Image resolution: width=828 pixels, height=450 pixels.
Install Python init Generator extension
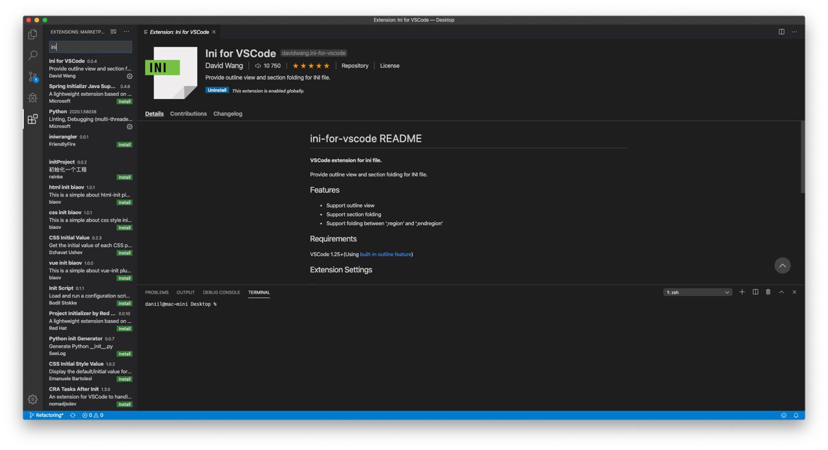tap(124, 354)
